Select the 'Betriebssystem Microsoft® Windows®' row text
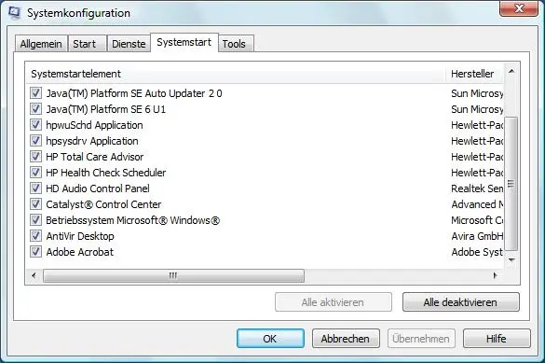The height and width of the screenshot is (363, 545). 133,220
